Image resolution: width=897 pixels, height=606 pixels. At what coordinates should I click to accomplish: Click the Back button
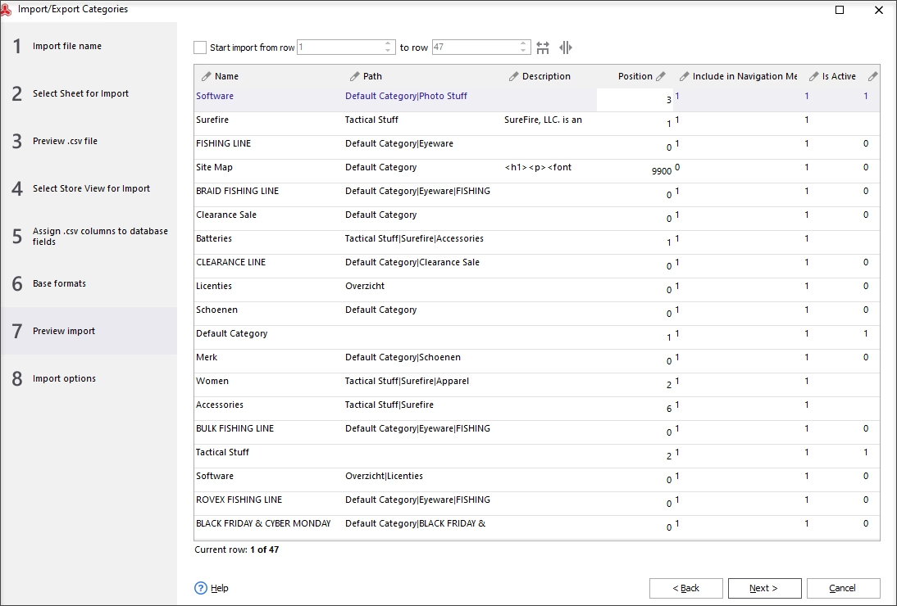tap(686, 588)
